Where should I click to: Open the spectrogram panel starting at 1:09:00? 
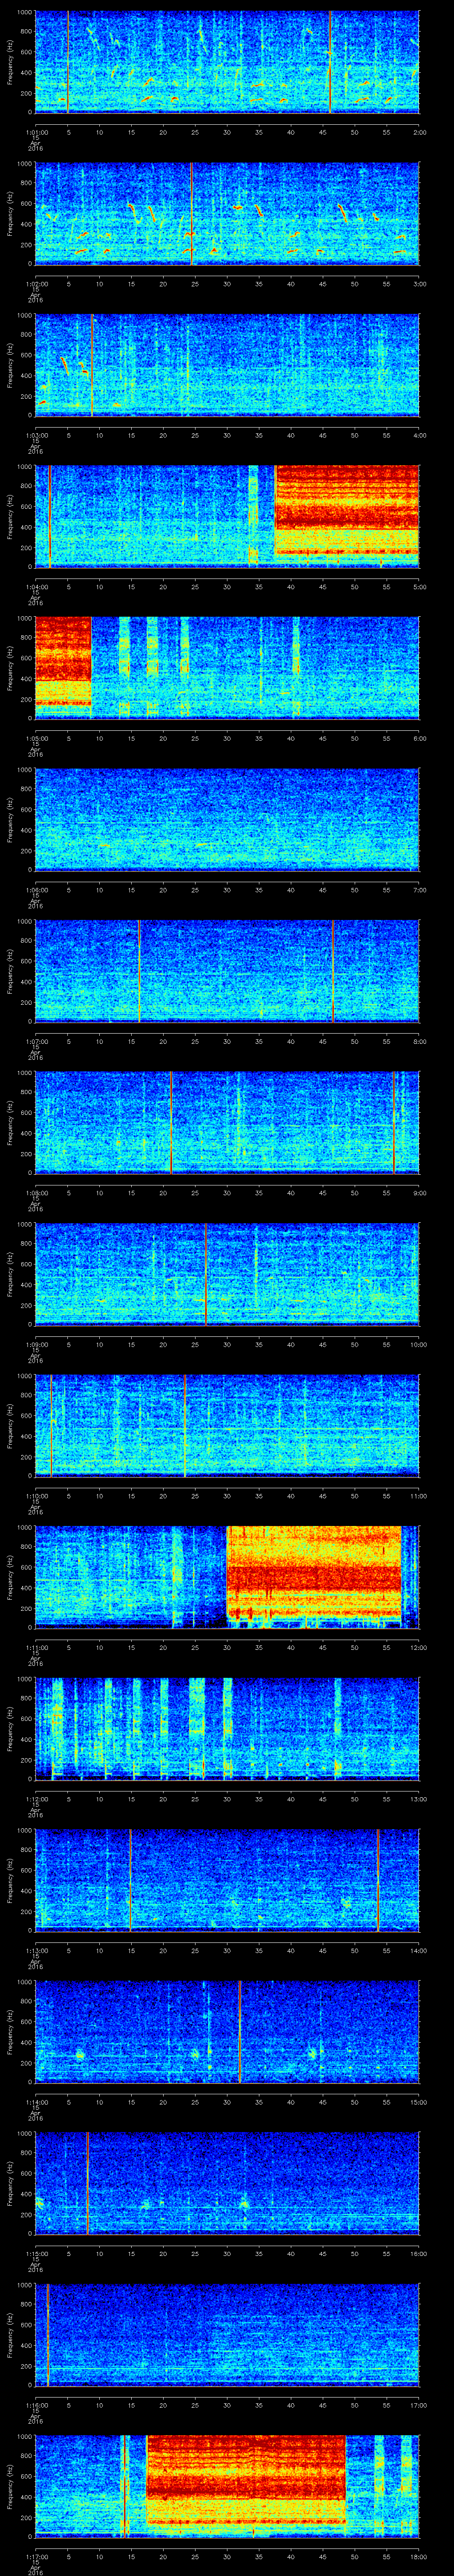[227, 1274]
